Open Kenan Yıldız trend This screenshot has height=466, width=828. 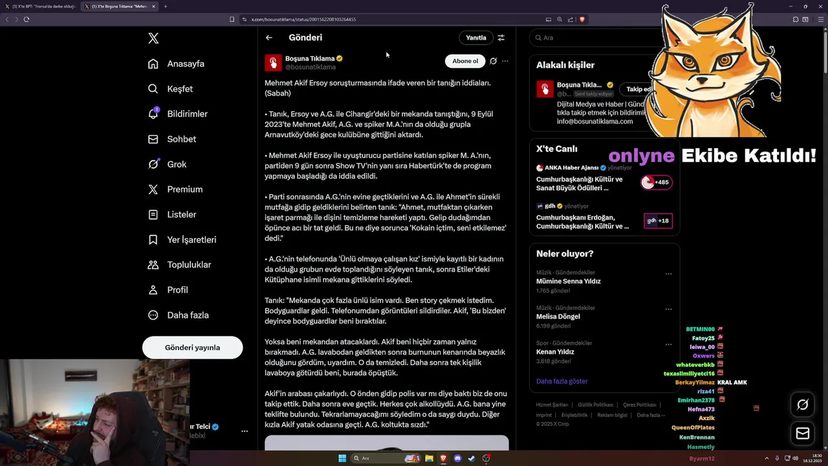pos(555,352)
